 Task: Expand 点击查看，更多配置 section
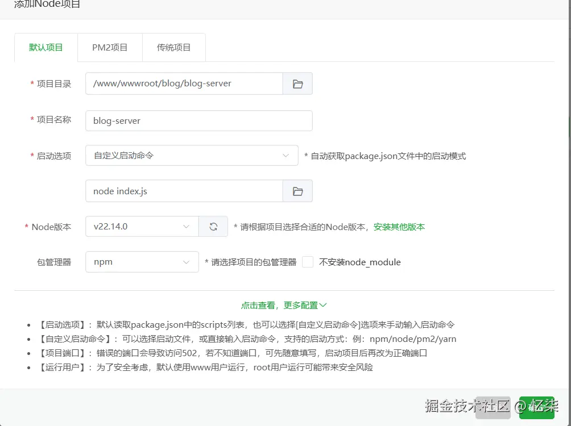click(284, 305)
